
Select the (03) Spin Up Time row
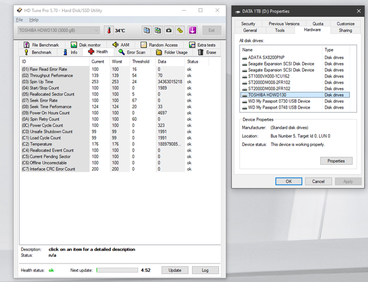114,82
